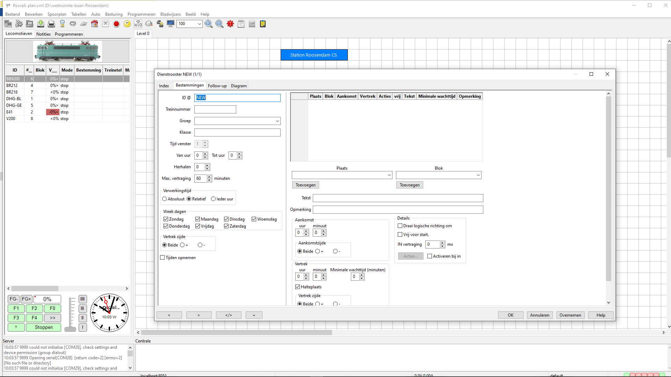Click the printer icon in toolbar
This screenshot has height=377, width=671.
coord(51,24)
